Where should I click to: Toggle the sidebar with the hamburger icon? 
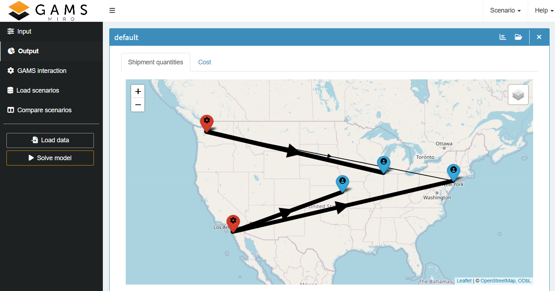(112, 10)
